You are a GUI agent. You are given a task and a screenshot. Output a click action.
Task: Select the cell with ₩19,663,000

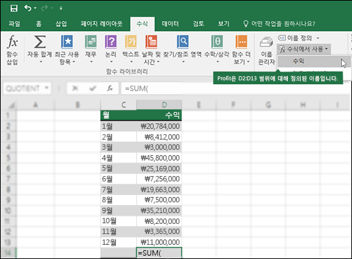click(159, 190)
